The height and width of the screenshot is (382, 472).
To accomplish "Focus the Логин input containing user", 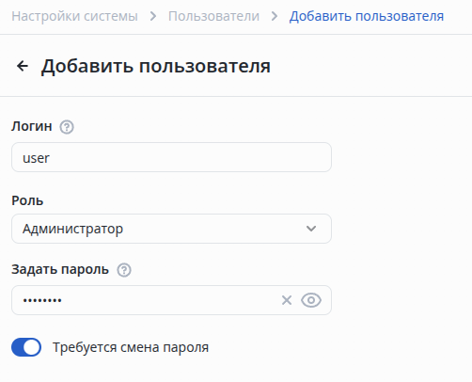I will 171,157.
